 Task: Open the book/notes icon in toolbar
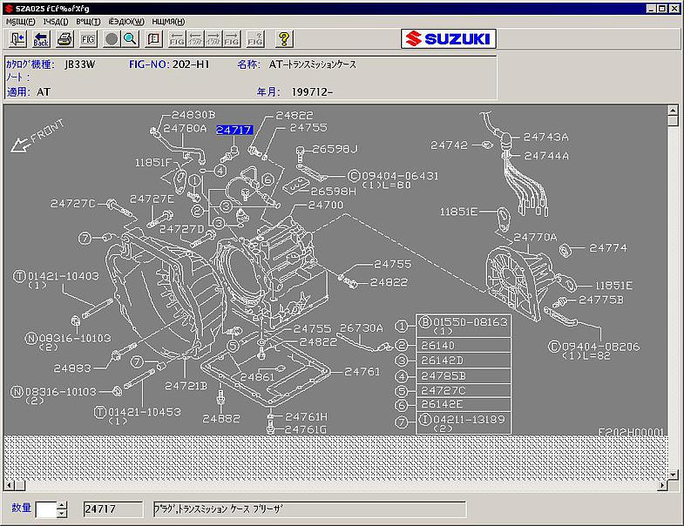154,39
